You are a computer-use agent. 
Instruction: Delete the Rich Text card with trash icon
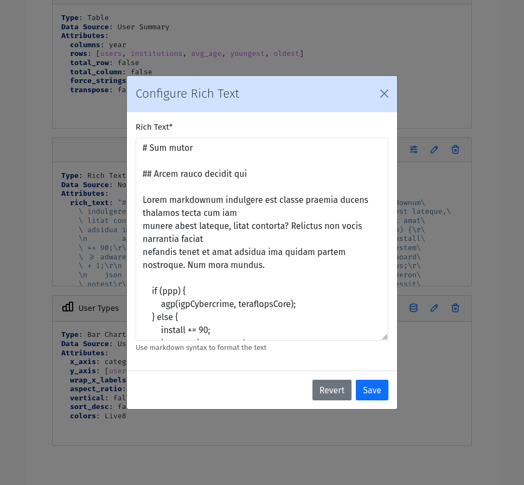click(455, 150)
